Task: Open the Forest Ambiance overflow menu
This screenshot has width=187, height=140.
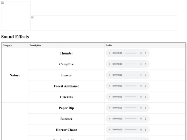Action: pyautogui.click(x=146, y=86)
